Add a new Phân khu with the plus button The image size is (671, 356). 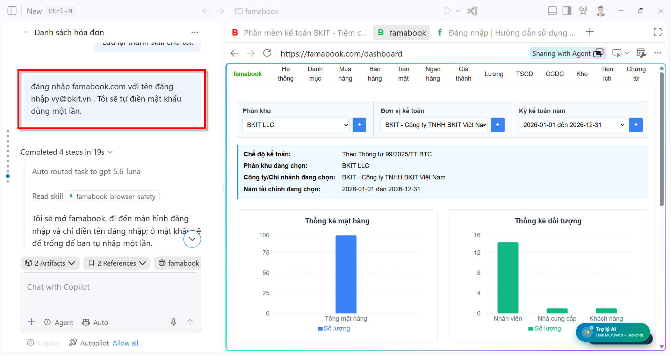click(x=359, y=125)
